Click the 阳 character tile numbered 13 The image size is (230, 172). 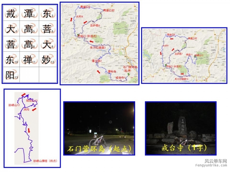[x=12, y=75]
